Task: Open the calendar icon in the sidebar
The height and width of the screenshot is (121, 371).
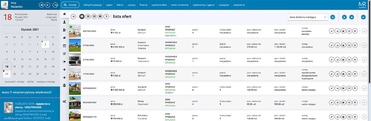Action: [x=64, y=46]
